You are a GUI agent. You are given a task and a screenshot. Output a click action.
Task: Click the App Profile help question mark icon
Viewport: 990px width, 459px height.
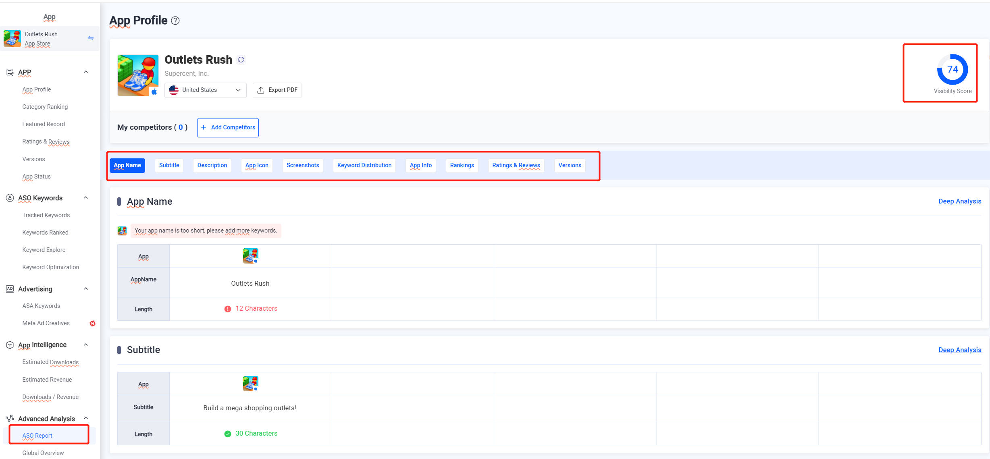click(175, 21)
